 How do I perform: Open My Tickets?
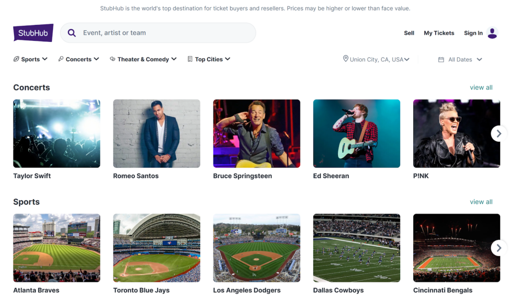439,33
